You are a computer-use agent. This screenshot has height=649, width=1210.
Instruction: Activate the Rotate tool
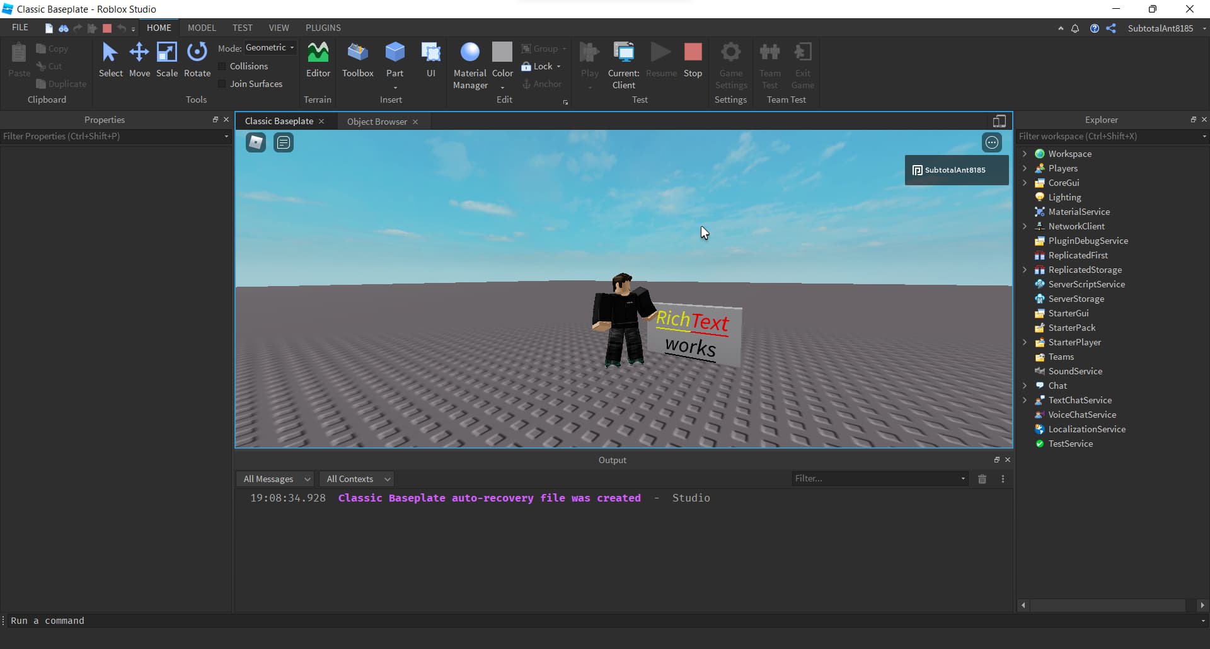coord(197,60)
